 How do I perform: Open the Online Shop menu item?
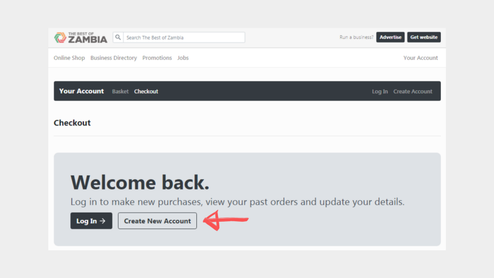(69, 58)
